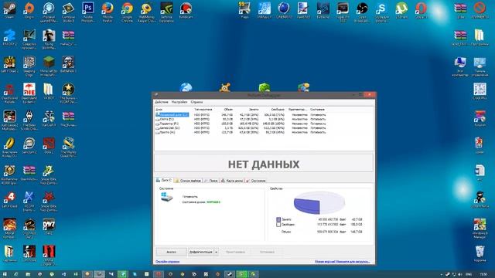Click the volume icon in system tray
Screen dimensions: 495x278
click(x=459, y=275)
